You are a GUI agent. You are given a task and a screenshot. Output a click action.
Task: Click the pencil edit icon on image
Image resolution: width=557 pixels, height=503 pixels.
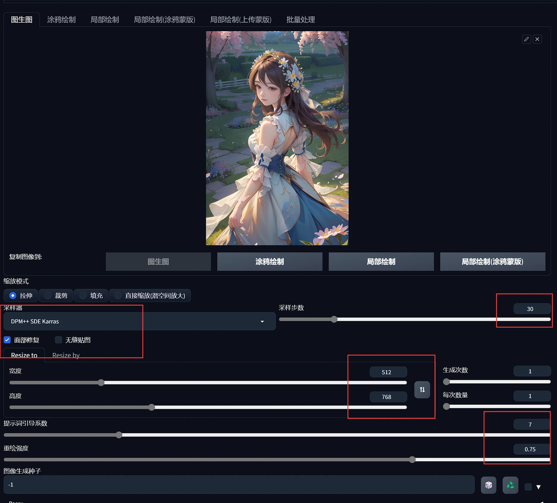[527, 39]
